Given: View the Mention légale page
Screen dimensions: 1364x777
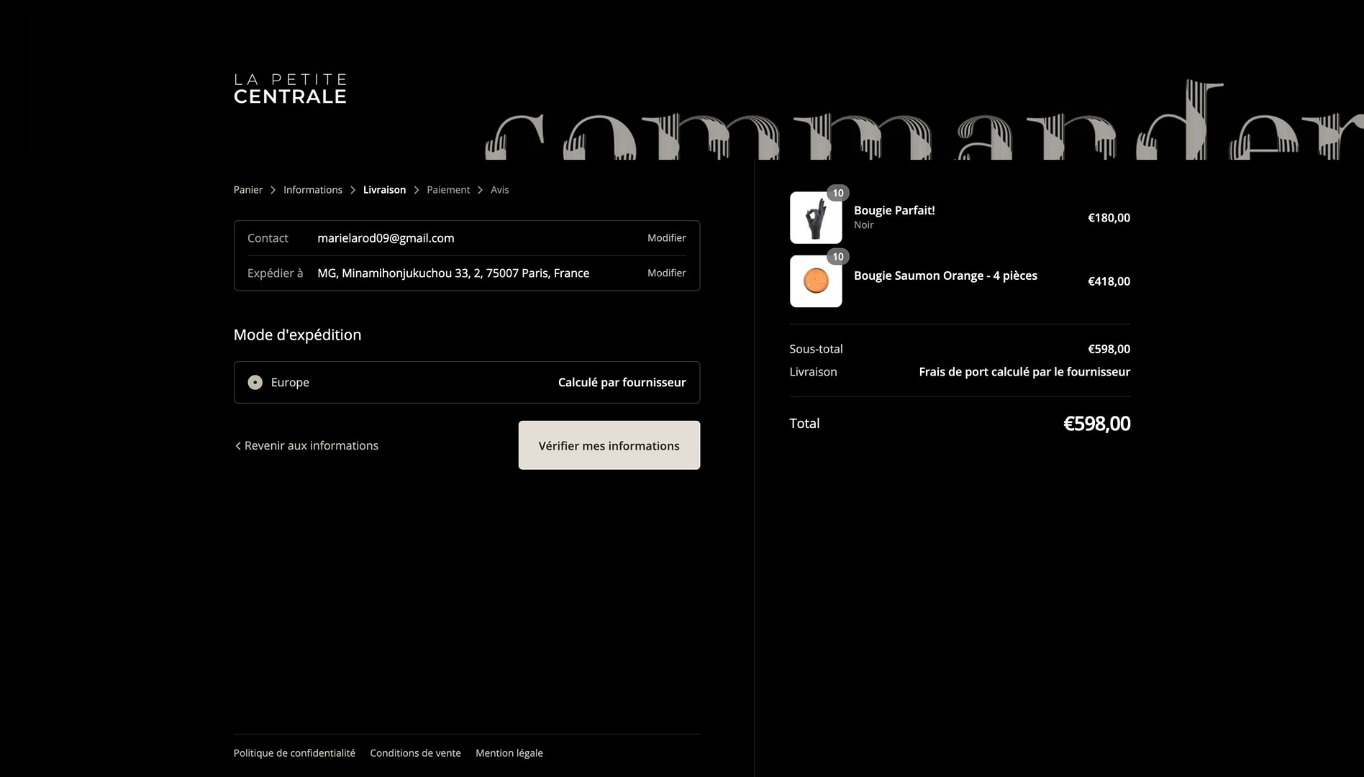Looking at the screenshot, I should click(x=509, y=753).
